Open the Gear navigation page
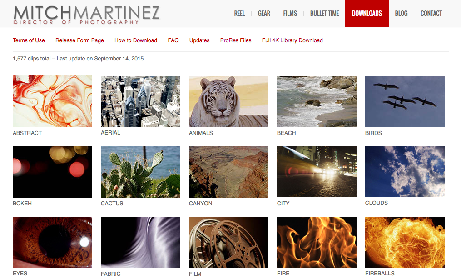This screenshot has height=279, width=461. 264,14
